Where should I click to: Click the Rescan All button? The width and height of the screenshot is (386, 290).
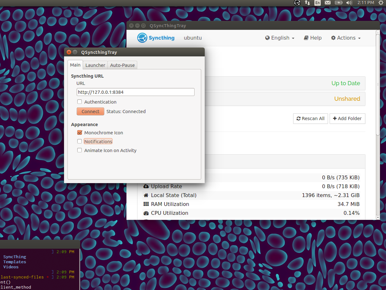click(x=311, y=118)
